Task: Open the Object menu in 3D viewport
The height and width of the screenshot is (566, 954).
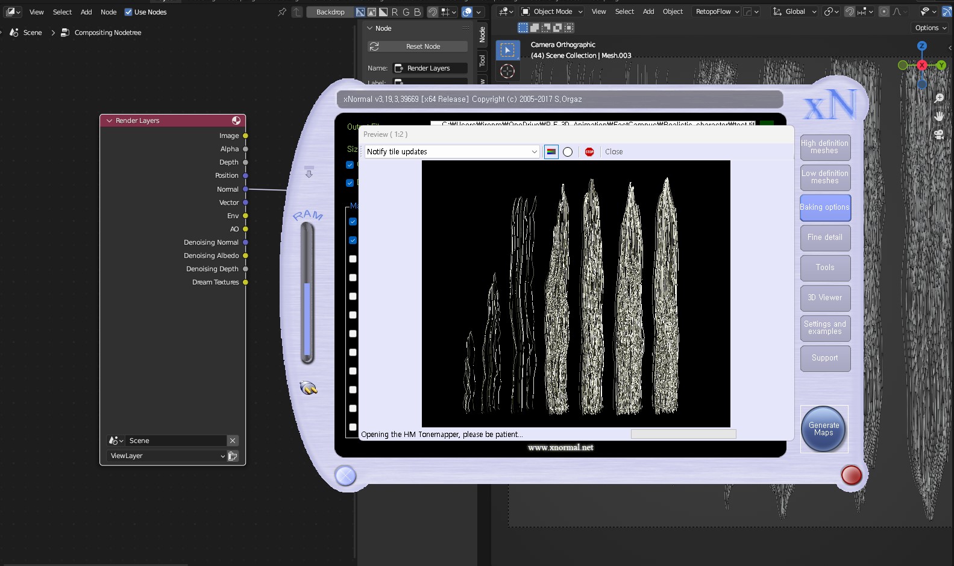Action: point(673,11)
